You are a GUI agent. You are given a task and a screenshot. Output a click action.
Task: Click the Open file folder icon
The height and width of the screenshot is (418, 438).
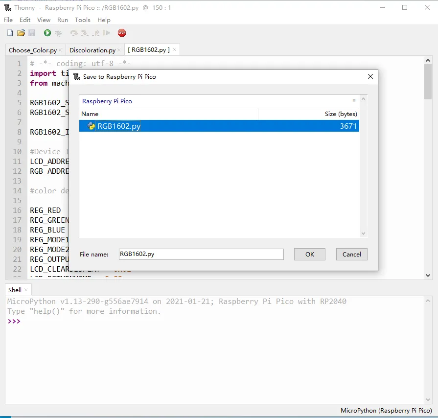[x=21, y=33]
